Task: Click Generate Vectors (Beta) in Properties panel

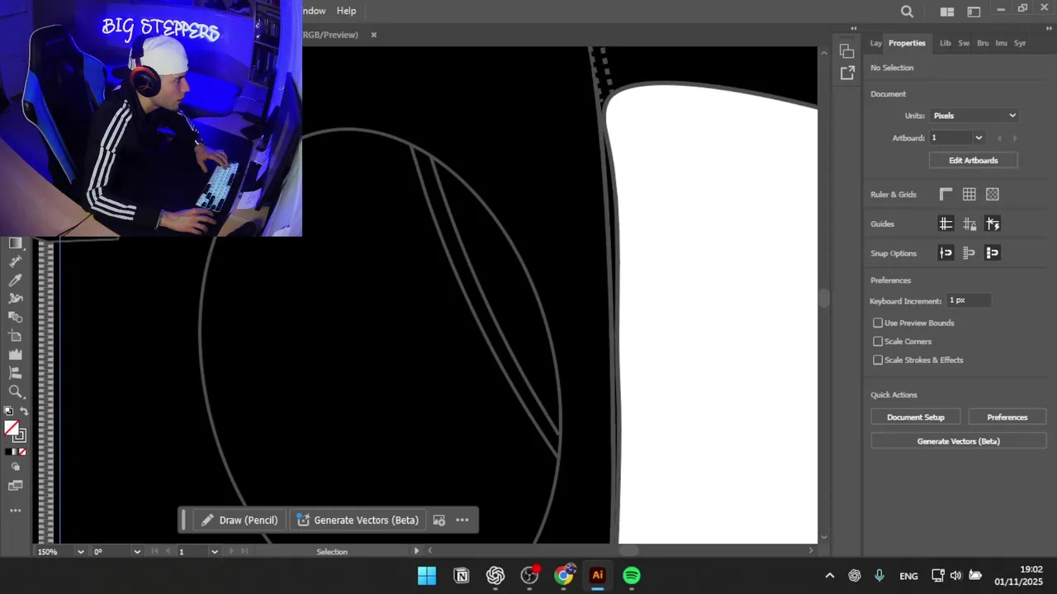Action: pyautogui.click(x=958, y=441)
